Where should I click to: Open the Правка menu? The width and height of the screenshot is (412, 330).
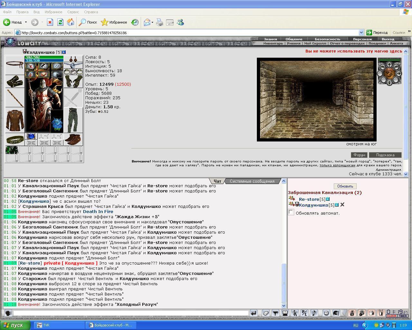point(22,12)
